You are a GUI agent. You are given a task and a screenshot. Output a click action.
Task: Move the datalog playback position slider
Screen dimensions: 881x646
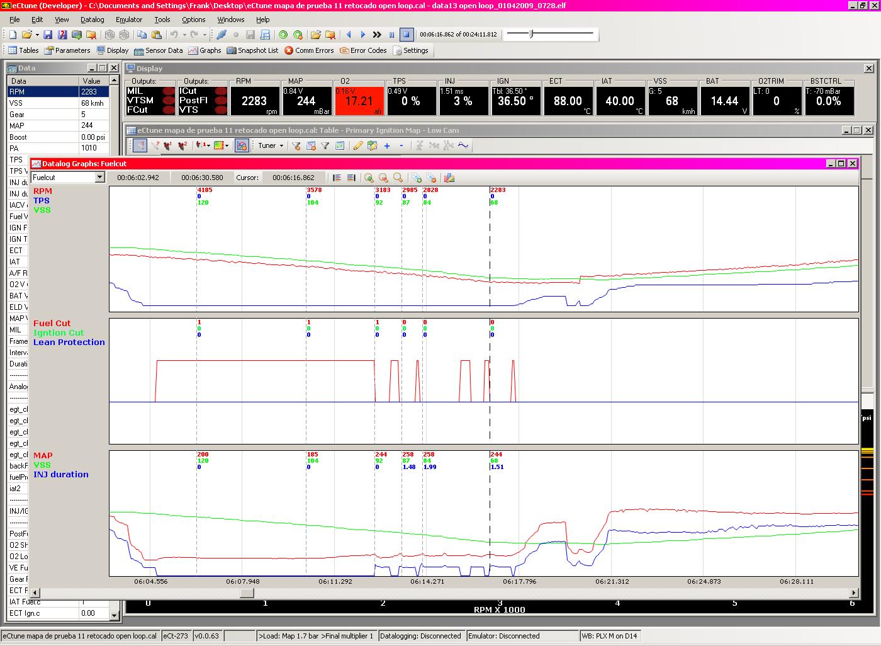coord(531,33)
